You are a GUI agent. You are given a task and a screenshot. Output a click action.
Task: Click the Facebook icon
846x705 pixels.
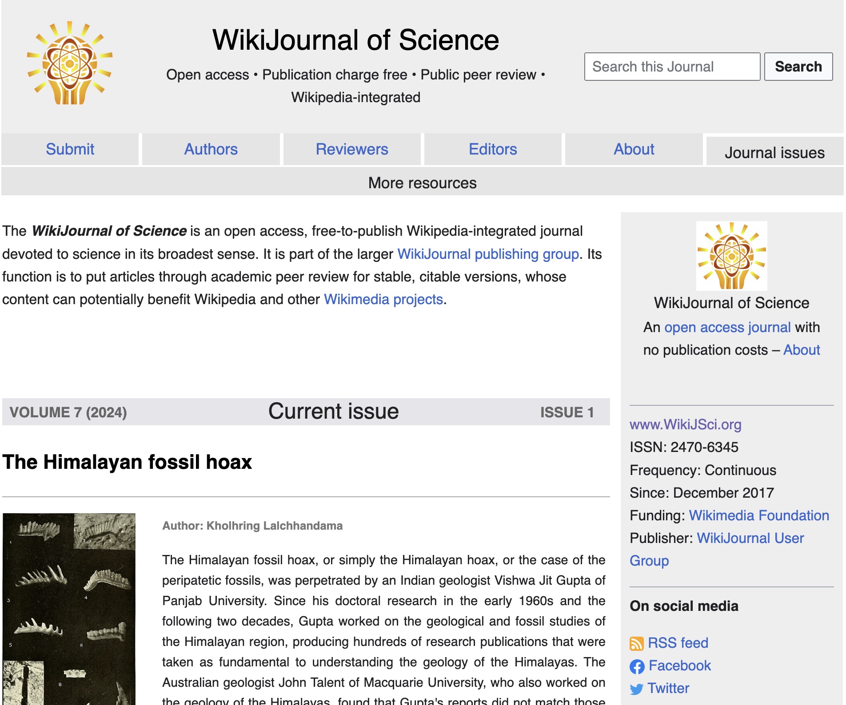click(637, 666)
